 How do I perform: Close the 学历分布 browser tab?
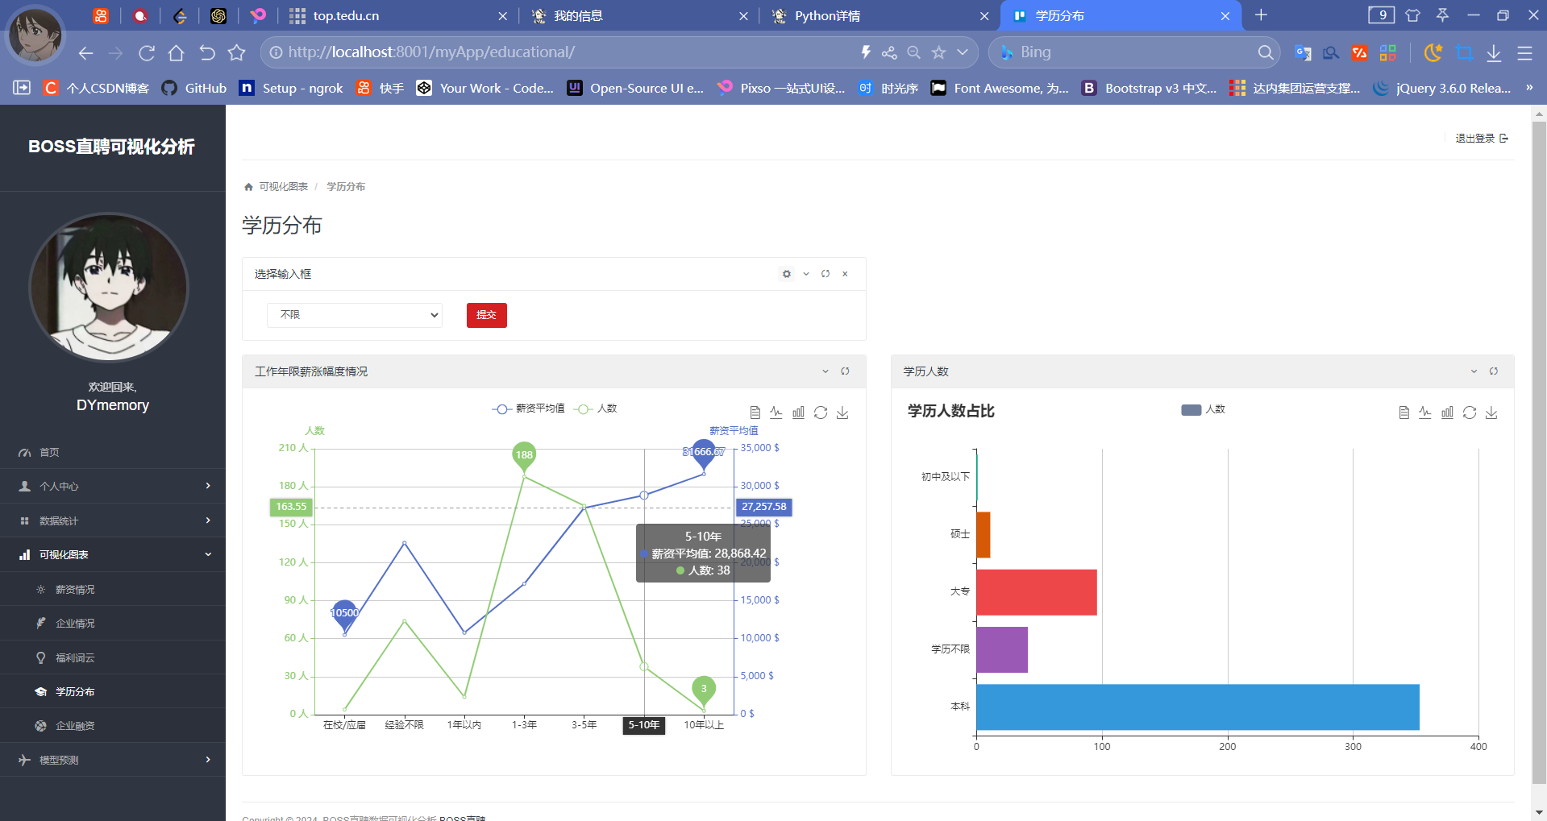1225,16
